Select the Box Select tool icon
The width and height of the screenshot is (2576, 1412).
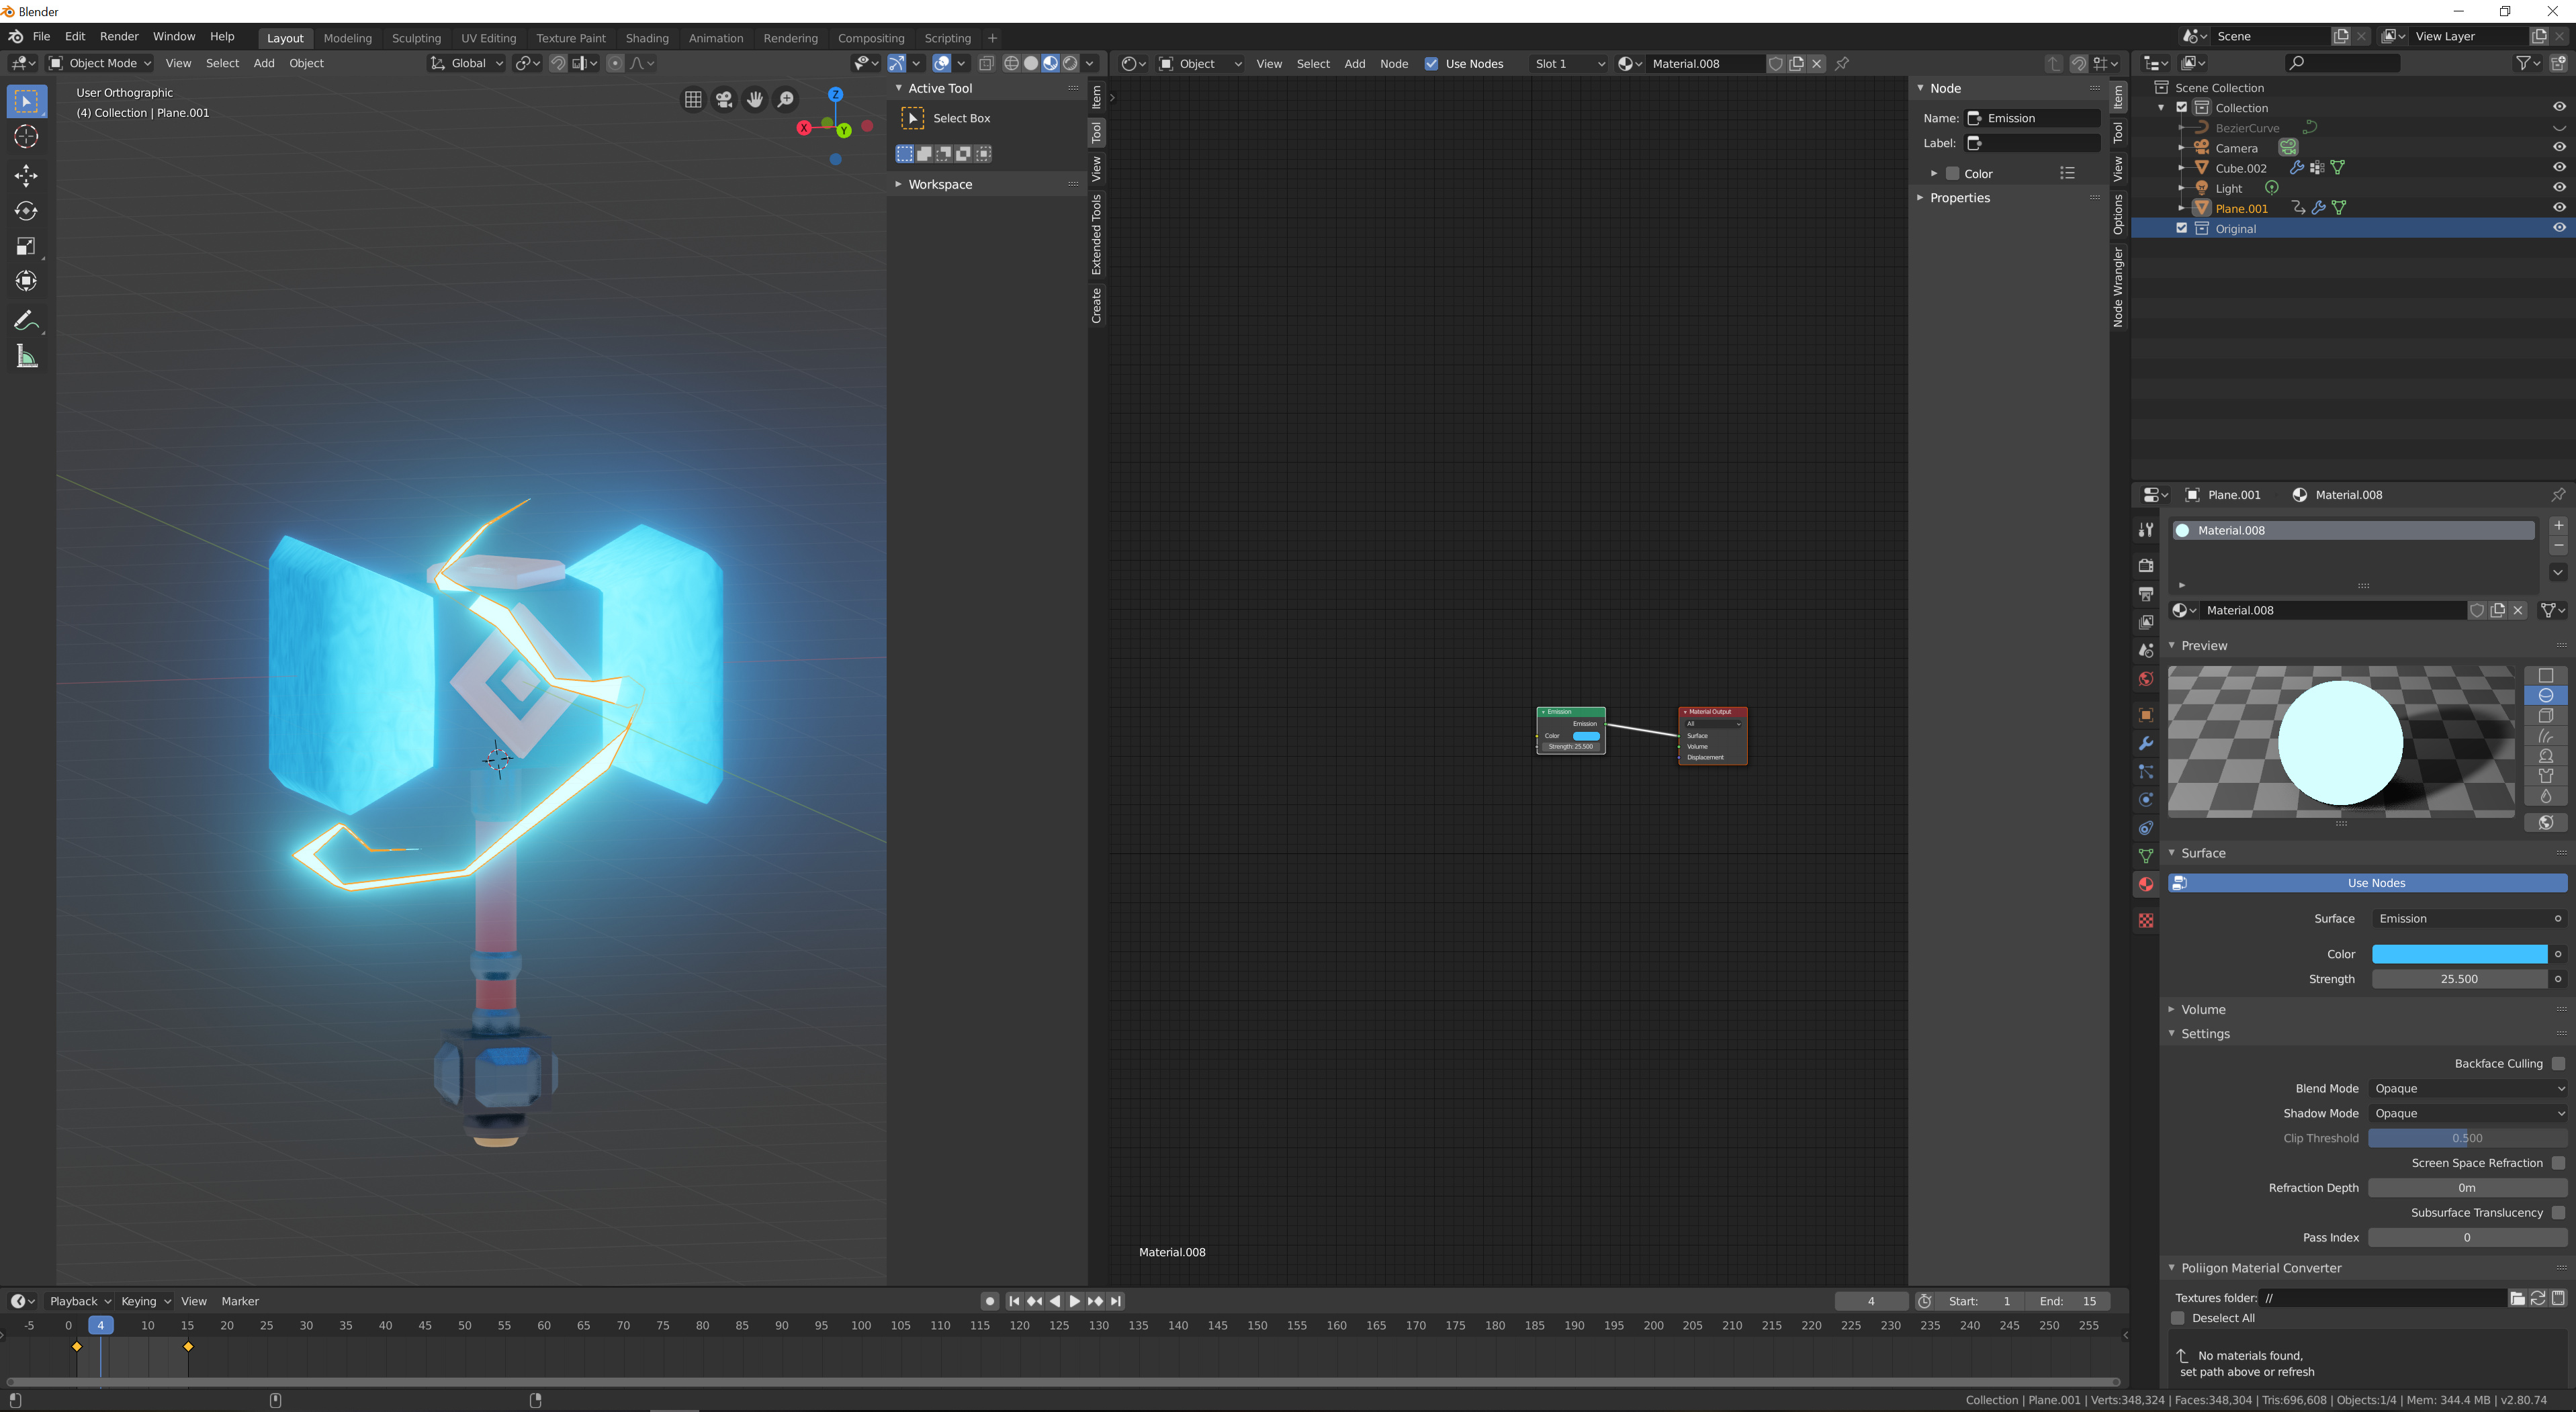[x=912, y=118]
